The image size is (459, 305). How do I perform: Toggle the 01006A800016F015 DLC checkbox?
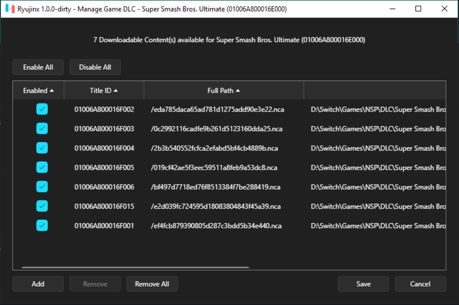tap(42, 206)
